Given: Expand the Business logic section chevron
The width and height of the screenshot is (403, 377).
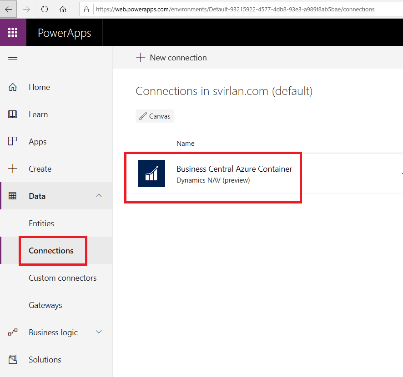Looking at the screenshot, I should tap(99, 332).
